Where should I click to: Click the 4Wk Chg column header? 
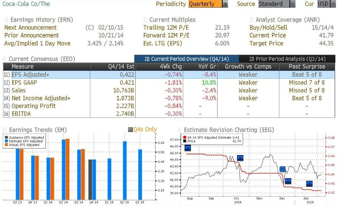pos(159,66)
